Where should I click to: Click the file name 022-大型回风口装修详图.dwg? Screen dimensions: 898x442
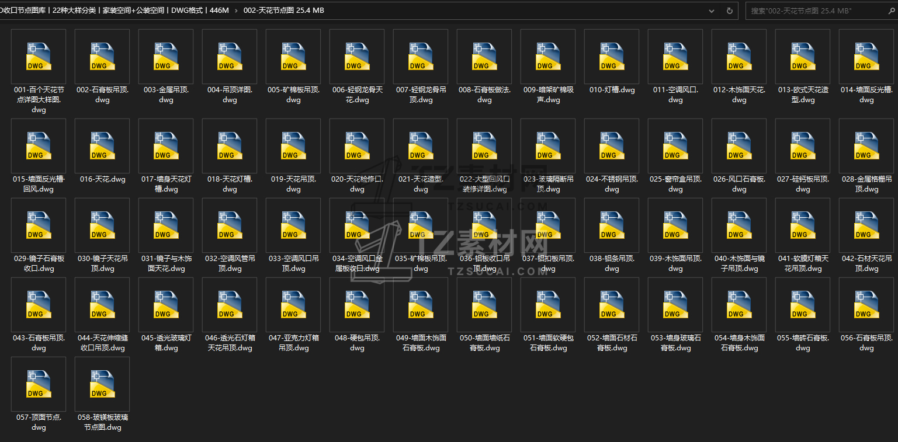(484, 185)
